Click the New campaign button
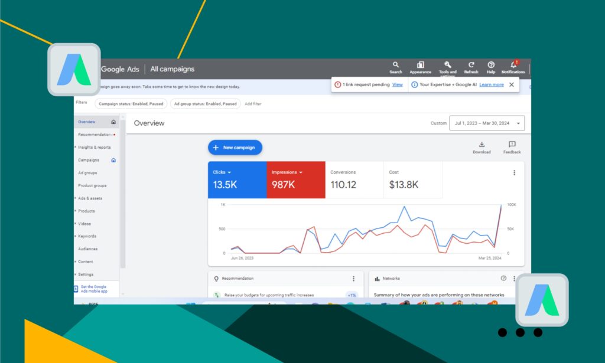This screenshot has width=605, height=363. click(235, 148)
